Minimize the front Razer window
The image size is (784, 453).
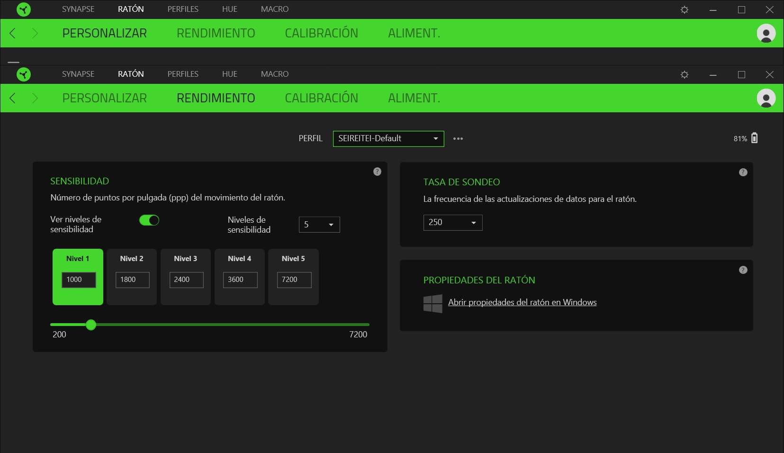(713, 75)
